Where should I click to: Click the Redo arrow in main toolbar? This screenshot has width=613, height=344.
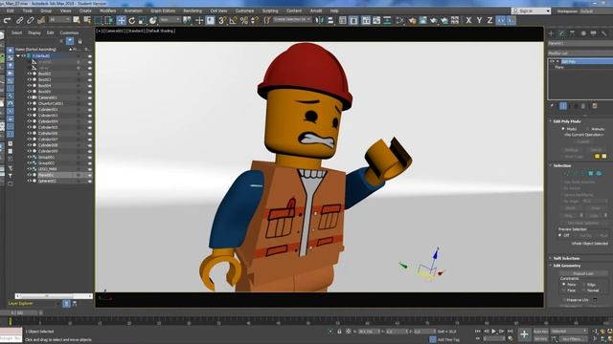7,20
